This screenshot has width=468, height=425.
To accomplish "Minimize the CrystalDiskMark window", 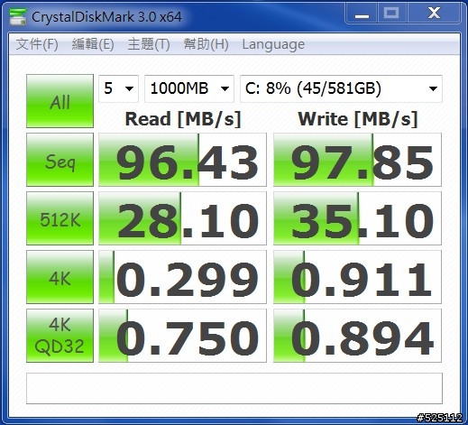I will click(362, 14).
